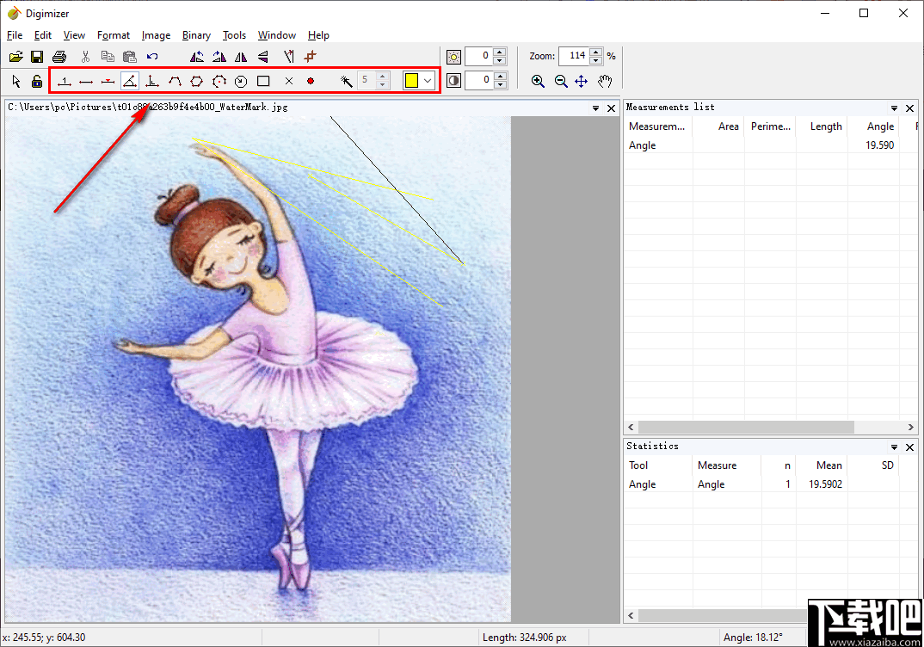Screen dimensions: 924x647
Task: Toggle the arrow pointer selection mode
Action: (x=16, y=81)
